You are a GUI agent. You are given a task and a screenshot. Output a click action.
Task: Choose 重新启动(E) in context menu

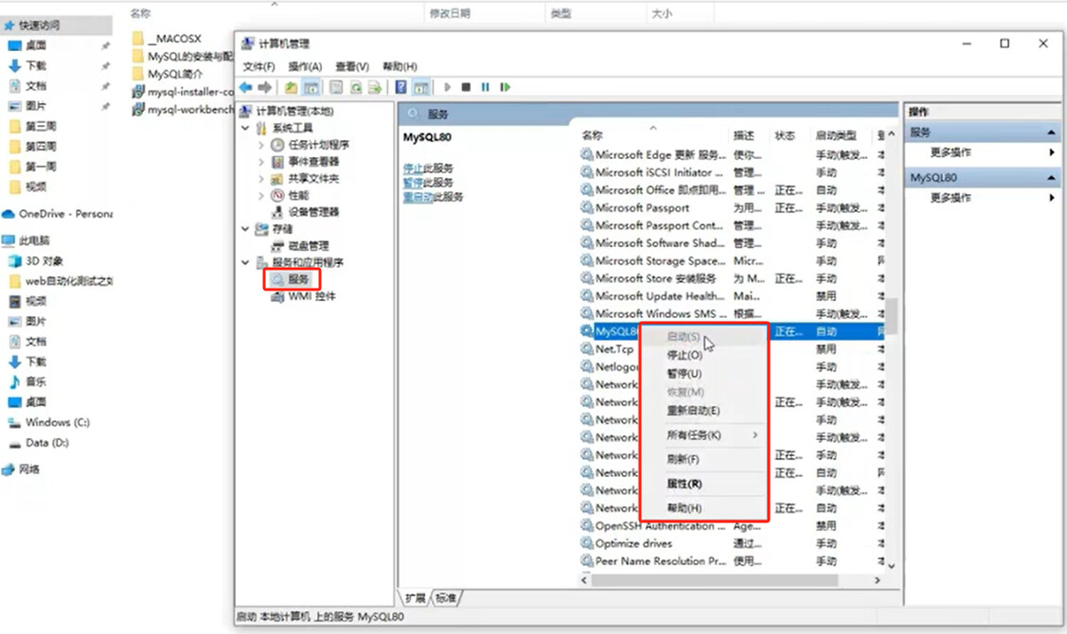pos(693,410)
